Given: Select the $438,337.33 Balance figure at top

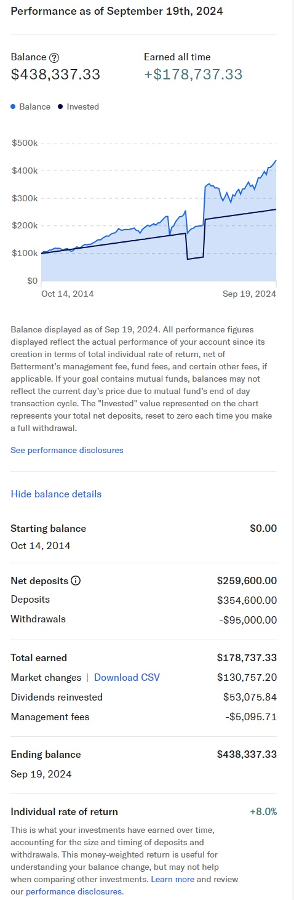Looking at the screenshot, I should click(x=55, y=74).
